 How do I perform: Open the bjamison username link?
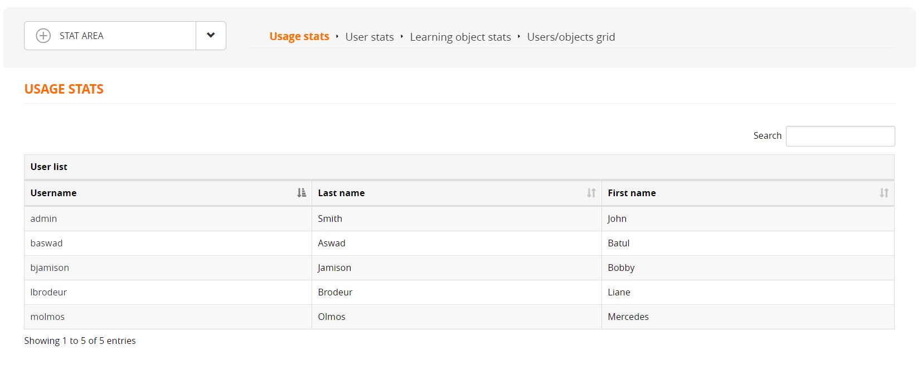coord(50,268)
